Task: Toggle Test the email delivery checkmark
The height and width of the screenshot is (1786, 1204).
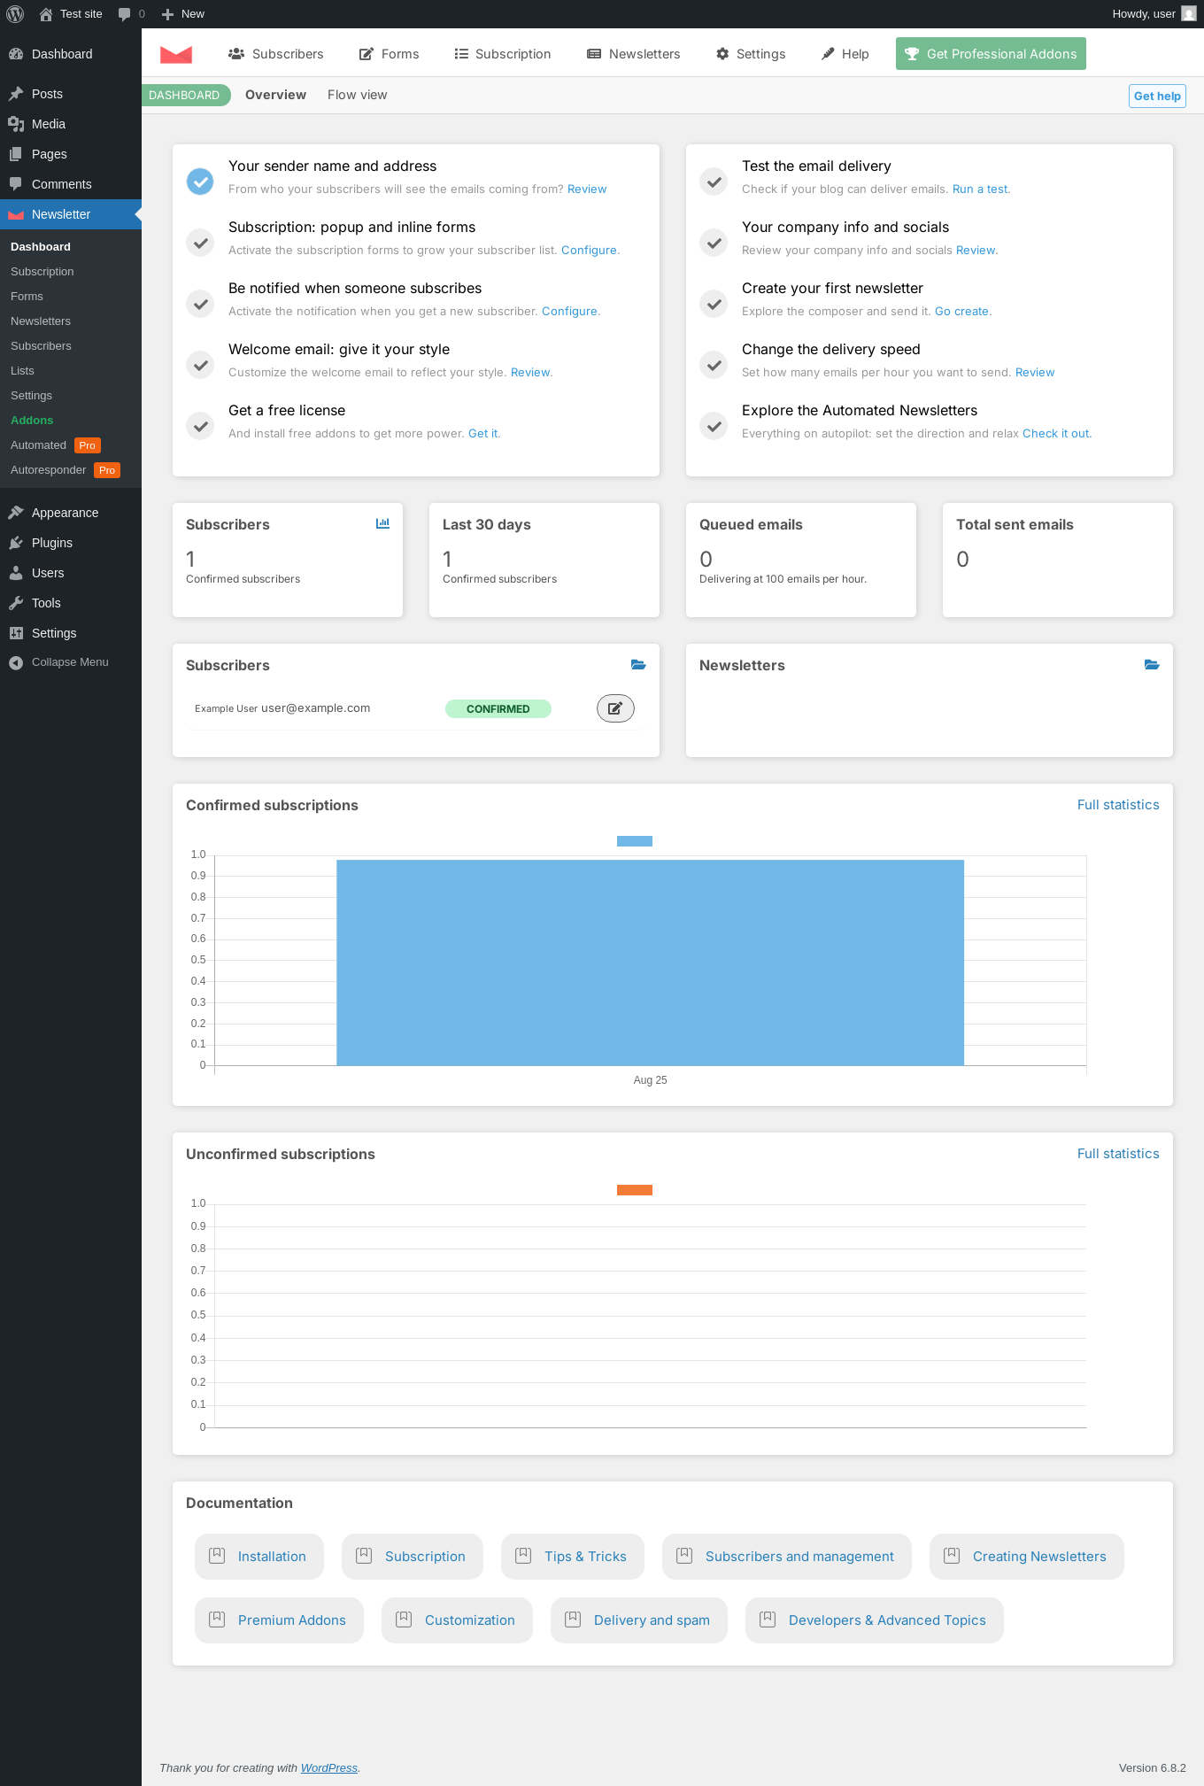Action: pyautogui.click(x=714, y=182)
